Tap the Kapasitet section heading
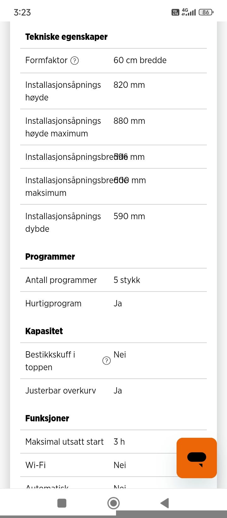 pyautogui.click(x=44, y=331)
